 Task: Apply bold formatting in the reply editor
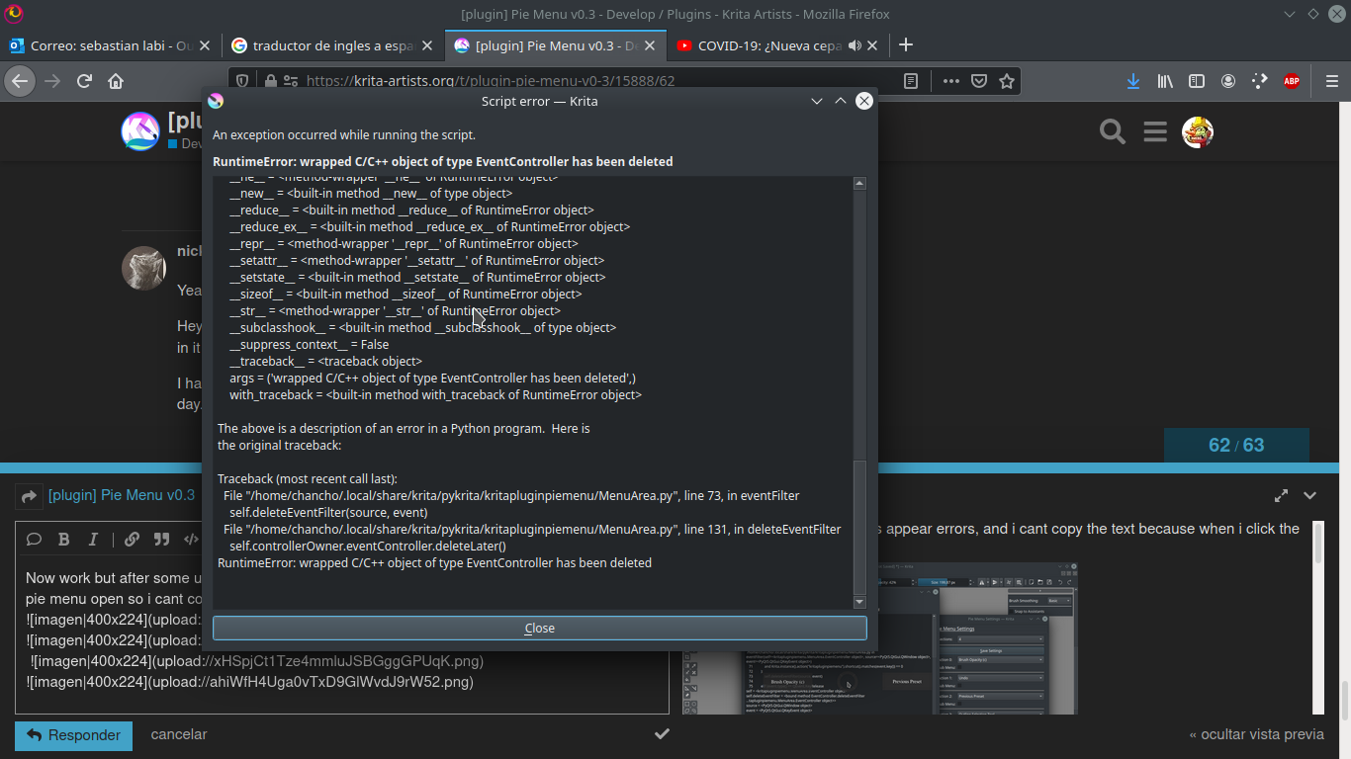(63, 539)
